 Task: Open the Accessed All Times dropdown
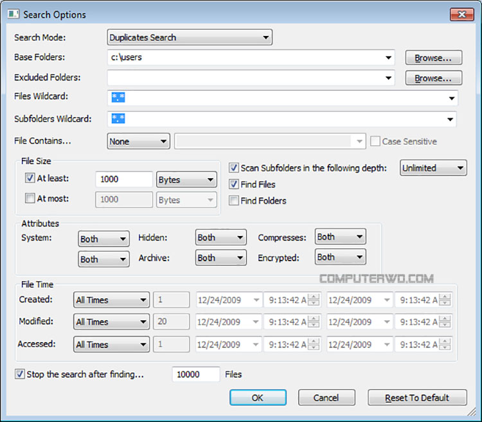(x=111, y=344)
